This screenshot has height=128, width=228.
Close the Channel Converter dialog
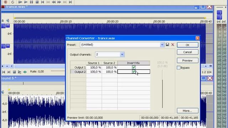pos(197,38)
